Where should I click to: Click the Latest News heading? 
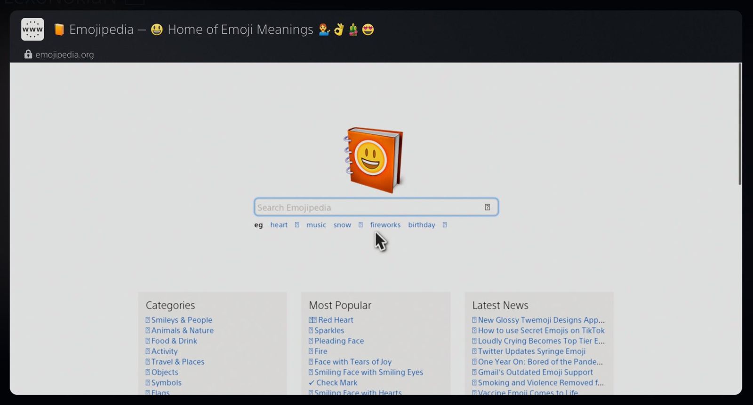pyautogui.click(x=500, y=305)
